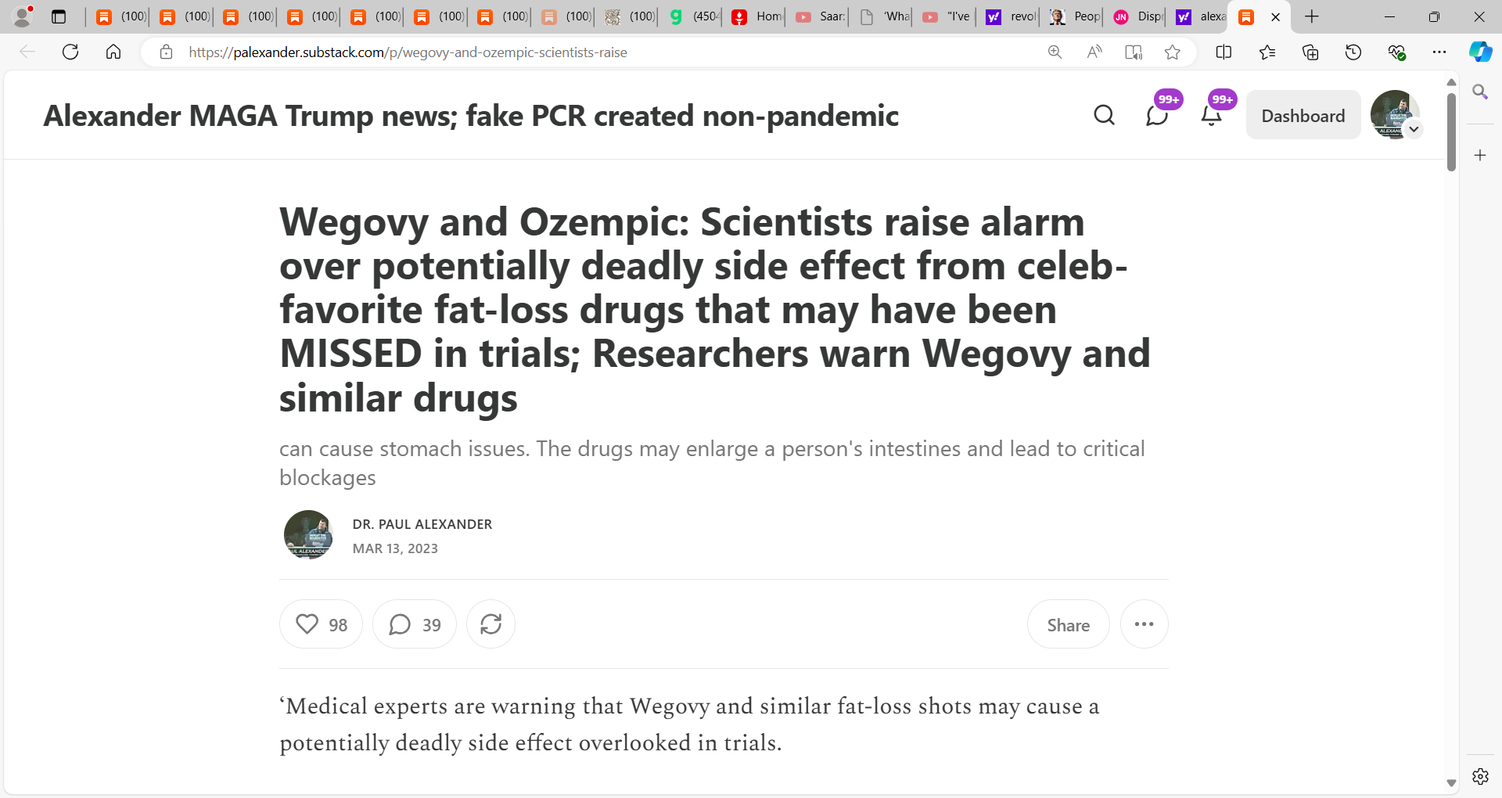The width and height of the screenshot is (1502, 798).
Task: Open the 39 comments button
Action: [x=415, y=624]
